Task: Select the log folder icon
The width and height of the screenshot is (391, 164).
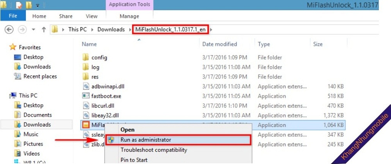Action: [86, 67]
